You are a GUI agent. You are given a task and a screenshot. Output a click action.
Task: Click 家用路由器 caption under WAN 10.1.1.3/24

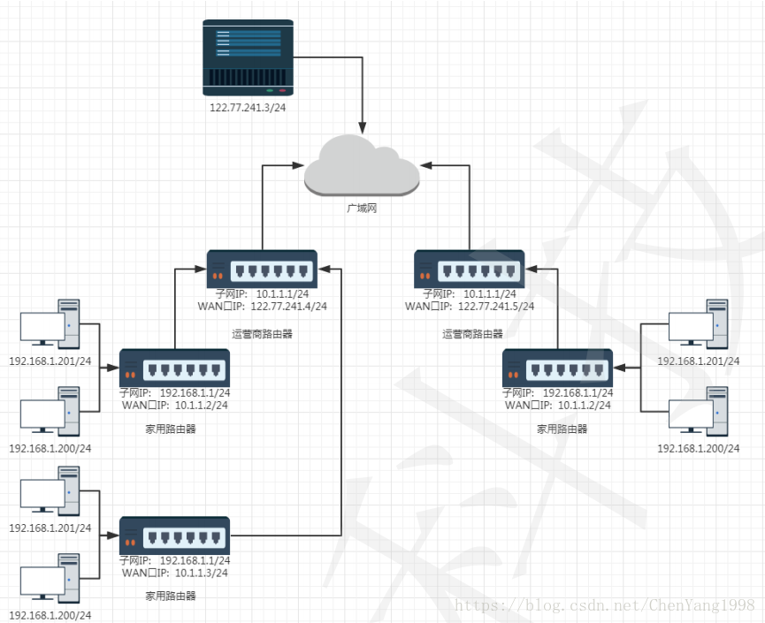point(171,596)
